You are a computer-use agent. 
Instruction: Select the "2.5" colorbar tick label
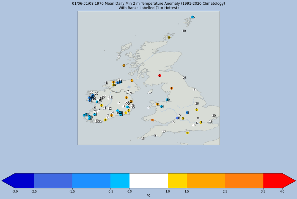coord(225,191)
